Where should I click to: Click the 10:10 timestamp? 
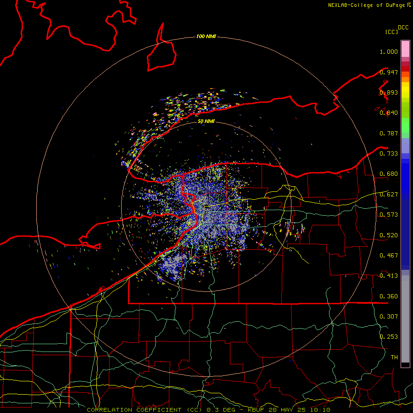(320, 410)
